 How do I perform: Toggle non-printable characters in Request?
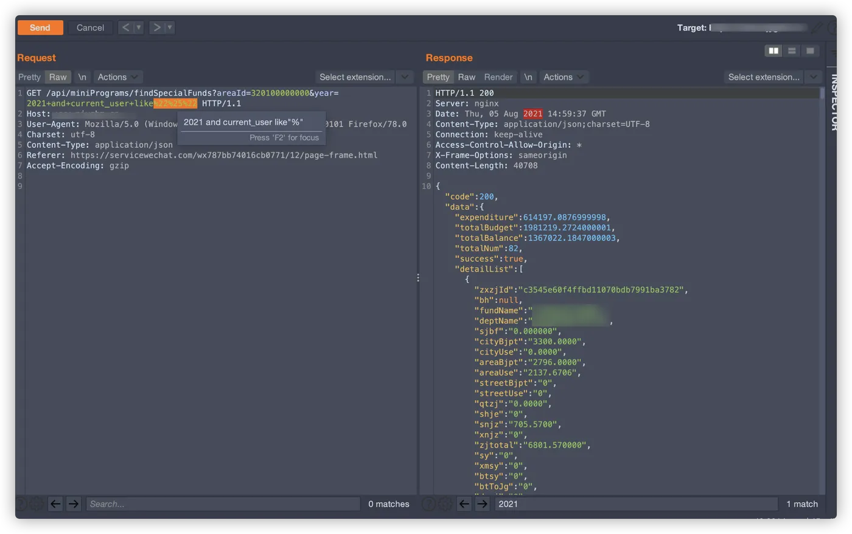pos(82,77)
